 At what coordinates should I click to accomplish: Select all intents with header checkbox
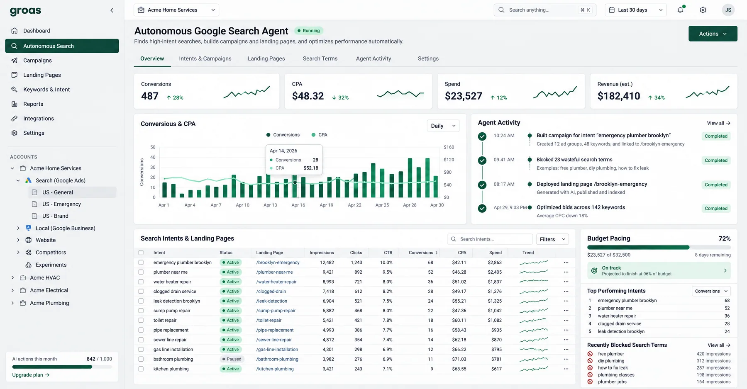click(x=141, y=253)
